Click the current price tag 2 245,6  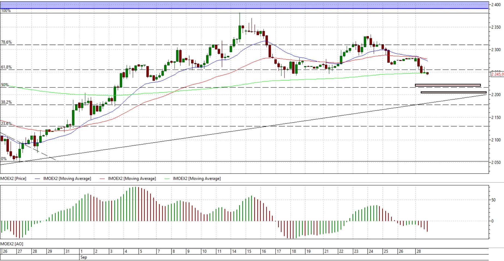(x=497, y=74)
